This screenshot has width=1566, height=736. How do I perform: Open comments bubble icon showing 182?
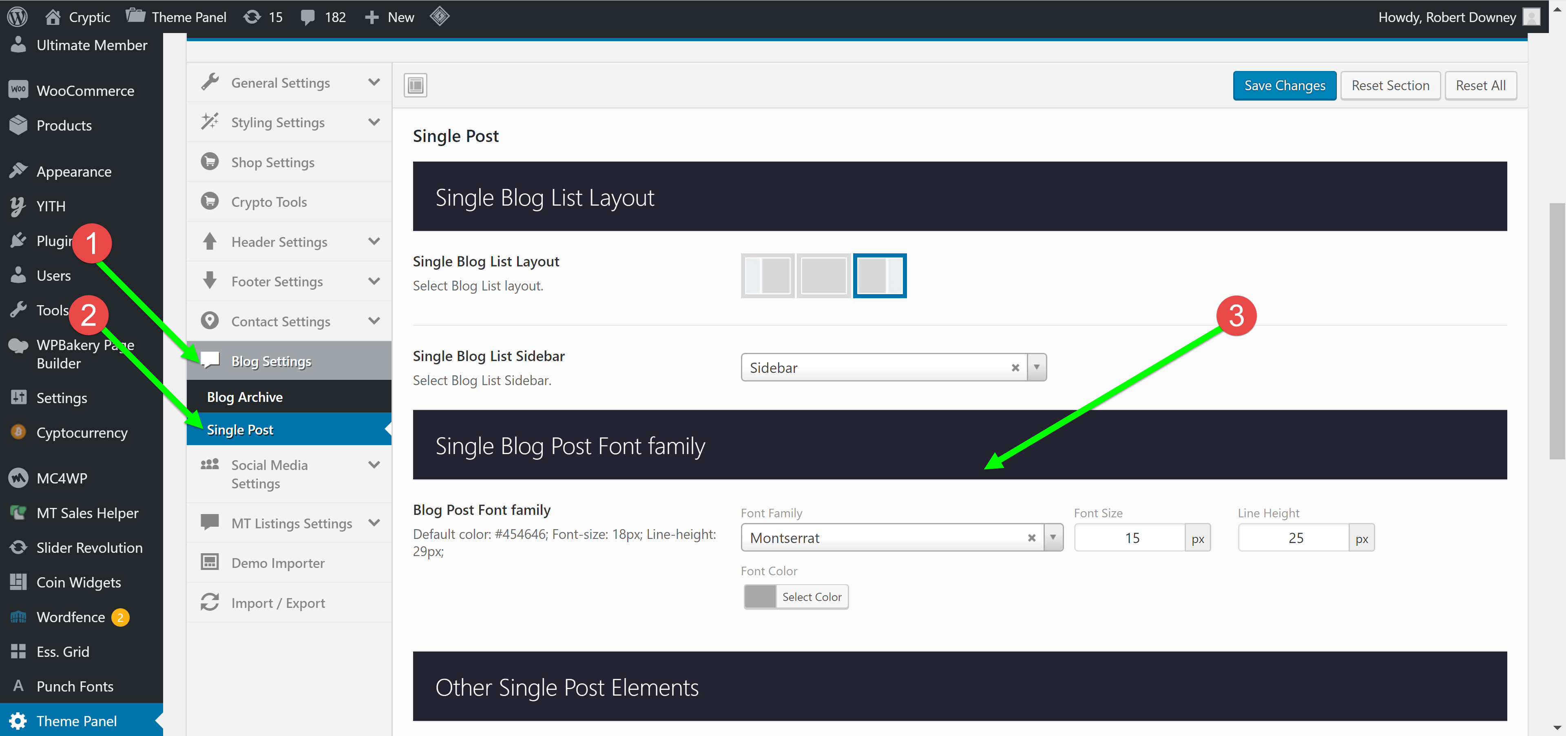[307, 16]
